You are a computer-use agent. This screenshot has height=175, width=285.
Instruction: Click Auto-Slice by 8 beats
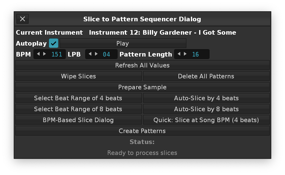(x=206, y=109)
